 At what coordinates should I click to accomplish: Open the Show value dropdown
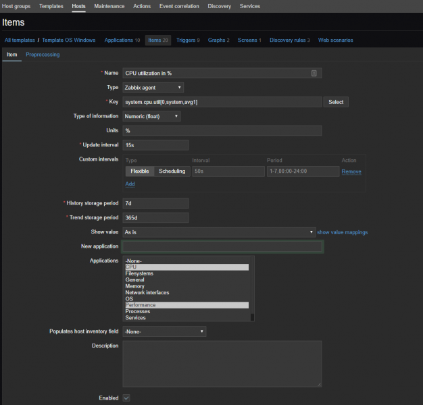[x=219, y=232]
